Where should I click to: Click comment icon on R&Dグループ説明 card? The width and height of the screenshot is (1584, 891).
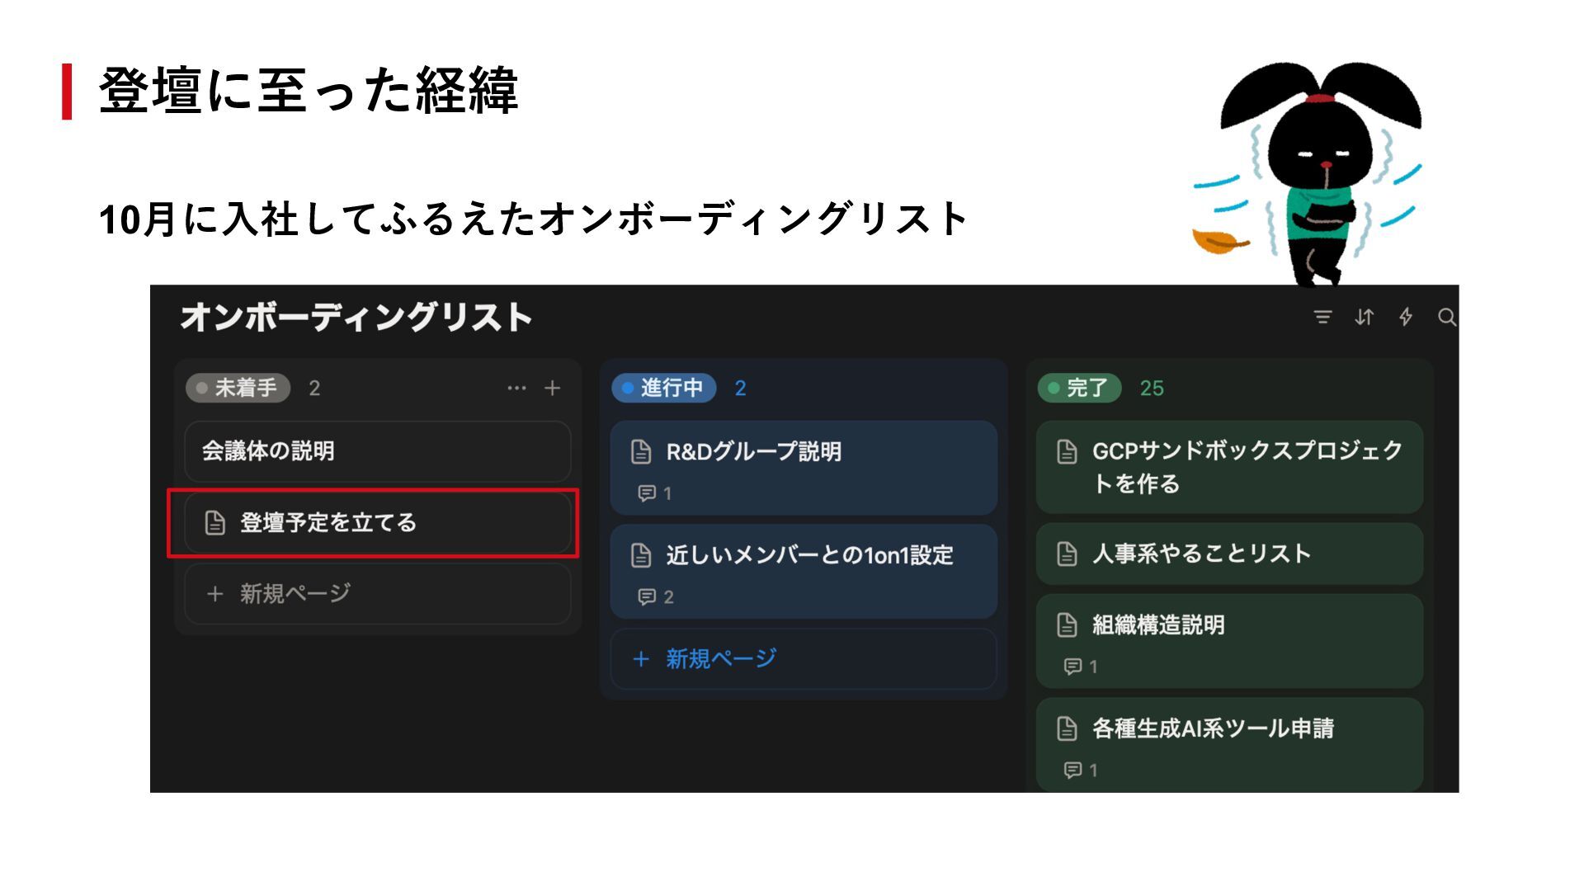647,493
